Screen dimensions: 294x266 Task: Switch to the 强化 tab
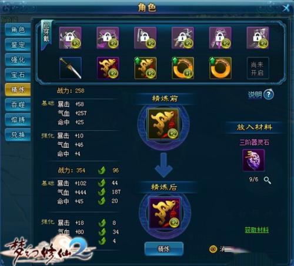[18, 59]
